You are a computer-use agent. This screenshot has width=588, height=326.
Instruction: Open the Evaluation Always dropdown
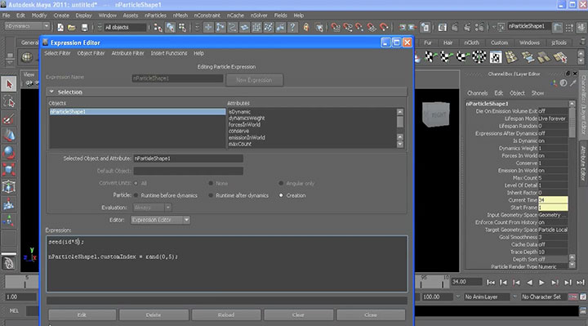point(152,208)
